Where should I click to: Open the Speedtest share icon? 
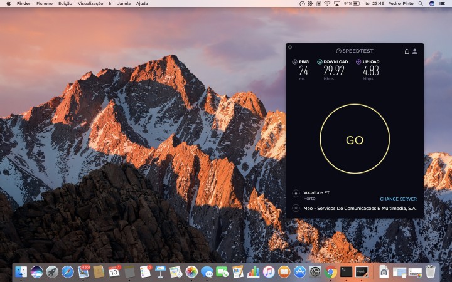(407, 51)
